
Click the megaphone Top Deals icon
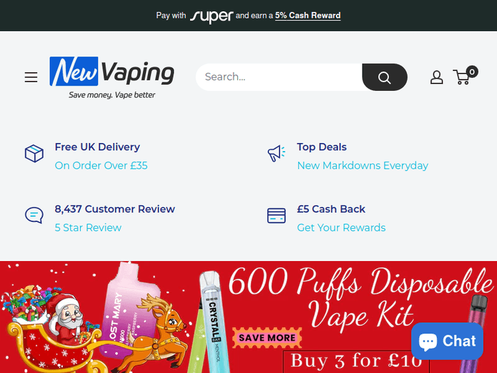coord(276,154)
